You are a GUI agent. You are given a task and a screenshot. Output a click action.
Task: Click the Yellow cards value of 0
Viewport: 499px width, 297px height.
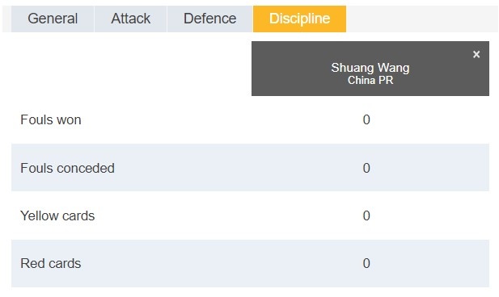tap(366, 215)
